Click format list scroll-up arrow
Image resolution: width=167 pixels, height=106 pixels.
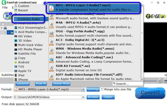tap(142, 6)
